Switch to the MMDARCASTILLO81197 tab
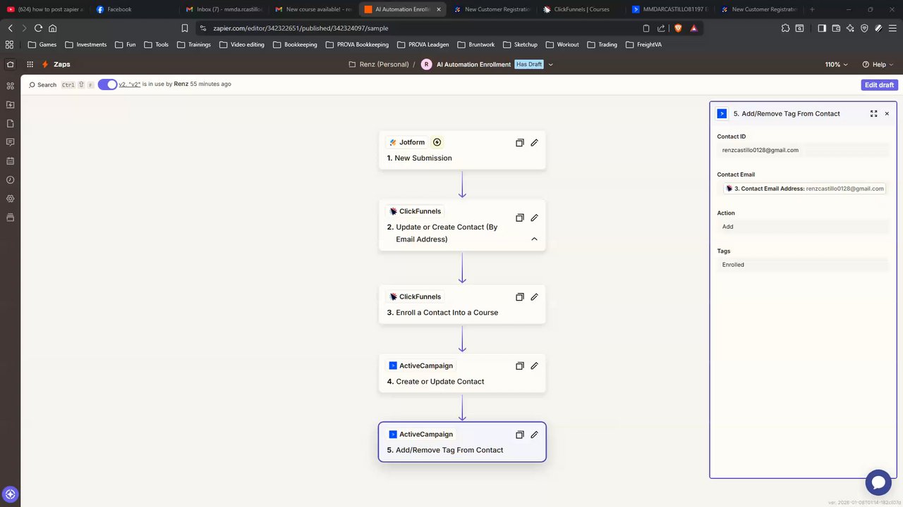 click(x=670, y=9)
